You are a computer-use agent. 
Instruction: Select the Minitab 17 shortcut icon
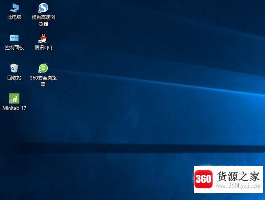pyautogui.click(x=14, y=98)
